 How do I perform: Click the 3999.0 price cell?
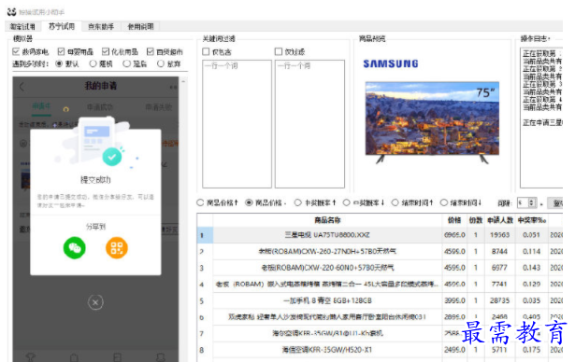454,300
